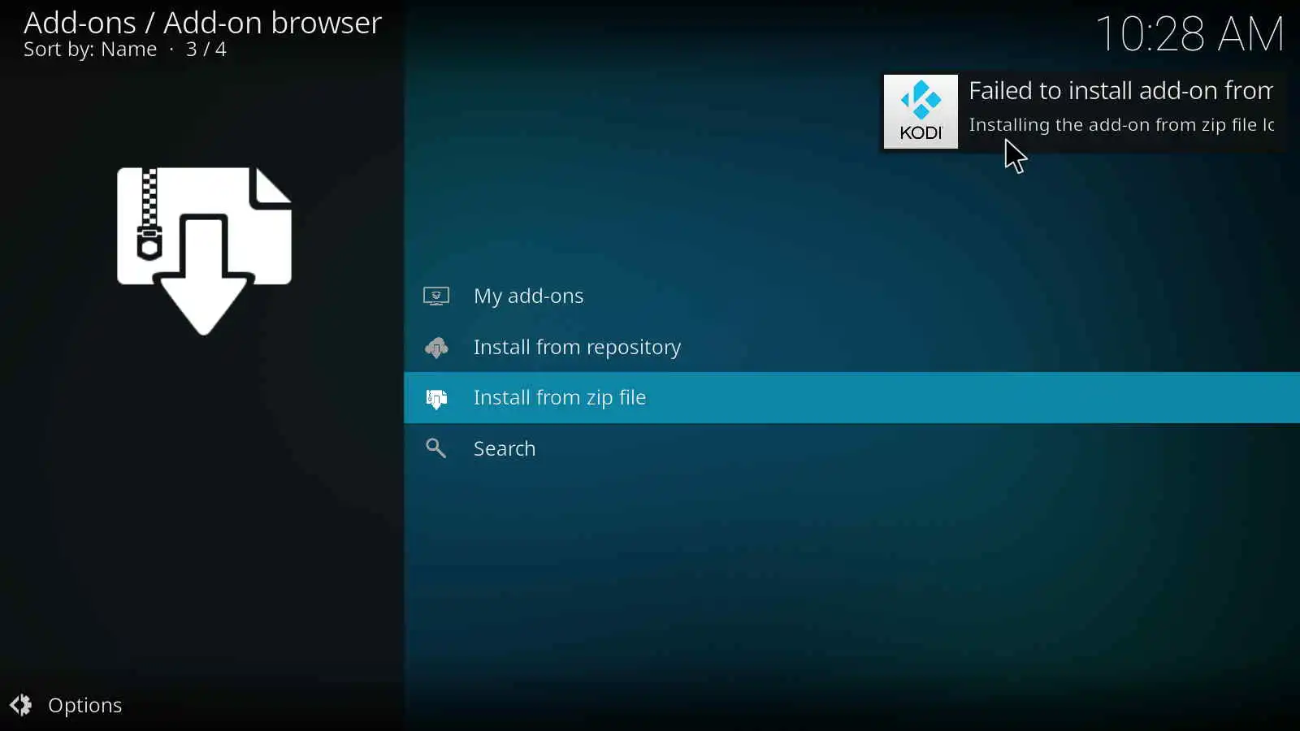The image size is (1300, 731).
Task: Click the 10:28 AM clock
Action: (x=1190, y=34)
